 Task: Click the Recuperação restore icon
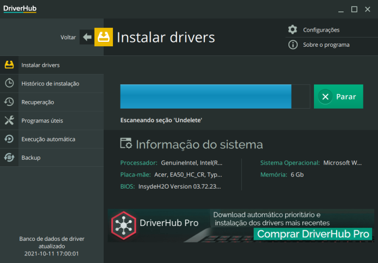[9, 102]
